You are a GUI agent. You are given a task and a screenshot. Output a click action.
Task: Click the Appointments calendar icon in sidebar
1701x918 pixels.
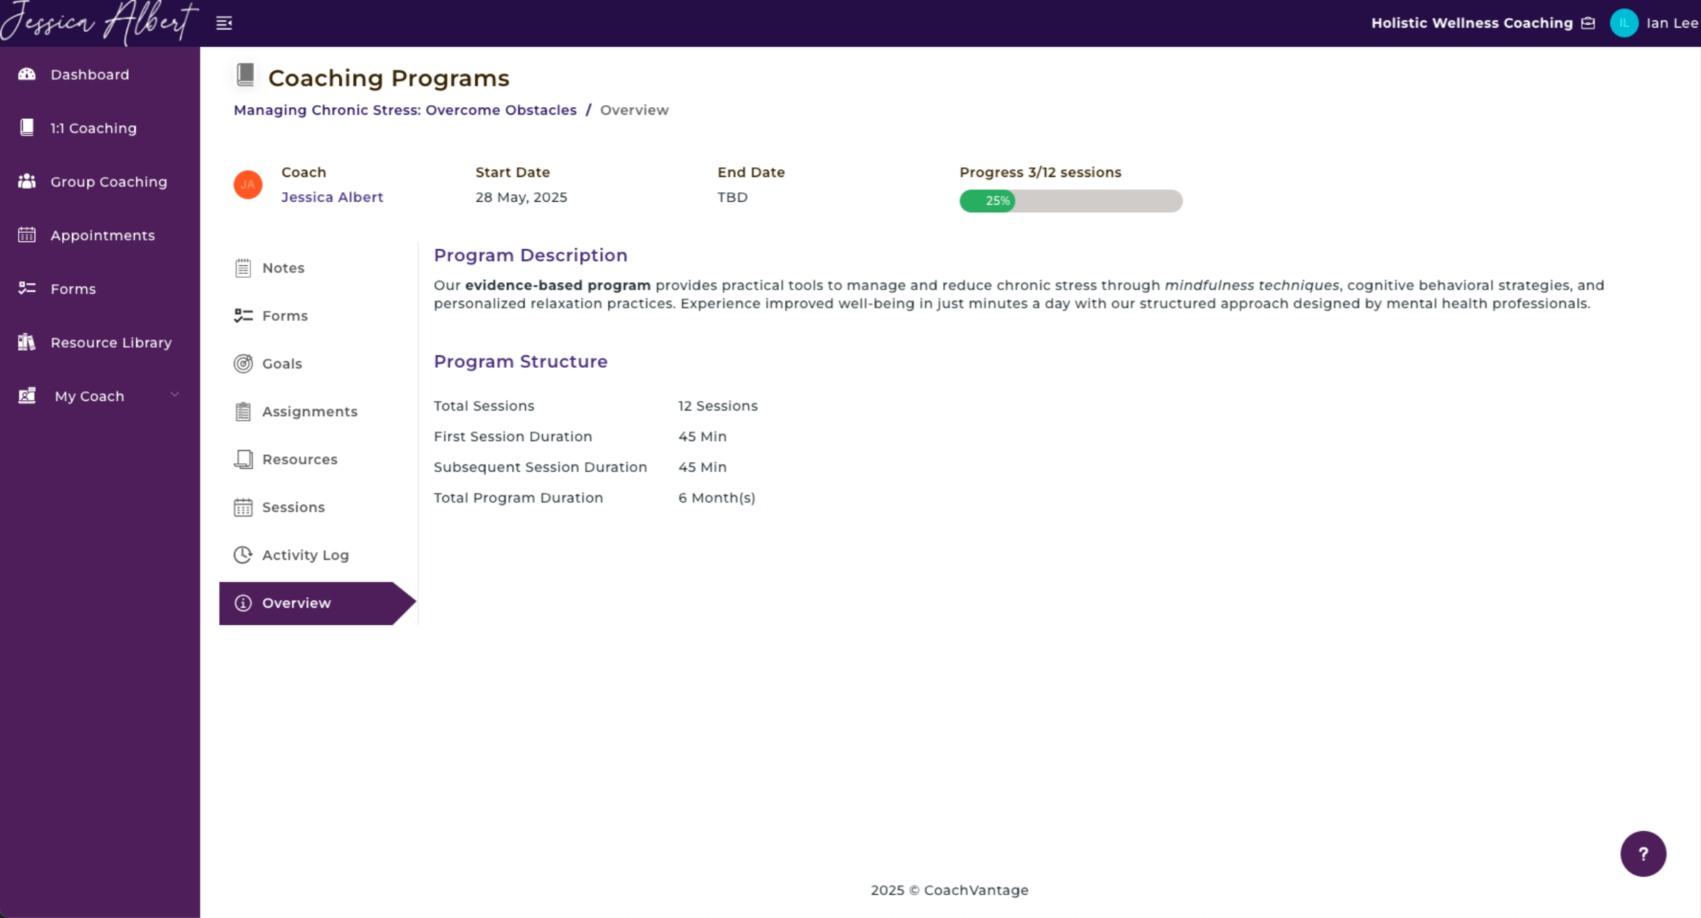[x=27, y=235]
